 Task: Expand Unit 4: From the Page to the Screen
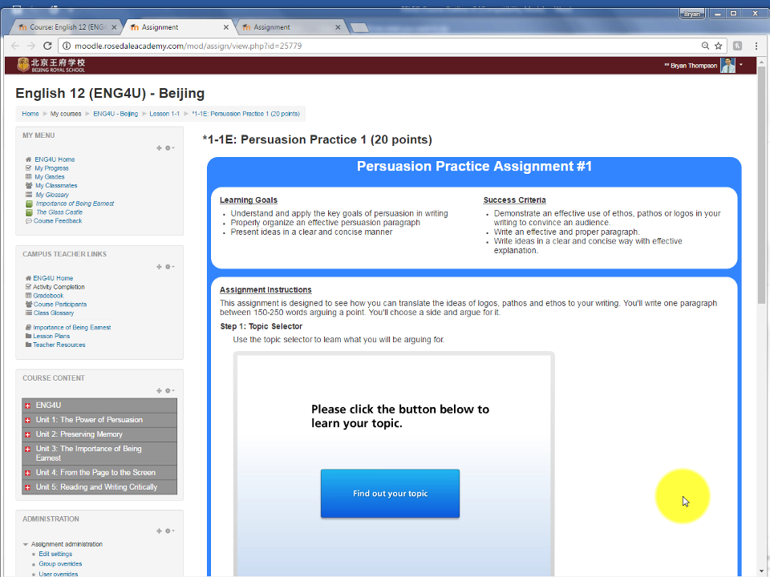[27, 473]
